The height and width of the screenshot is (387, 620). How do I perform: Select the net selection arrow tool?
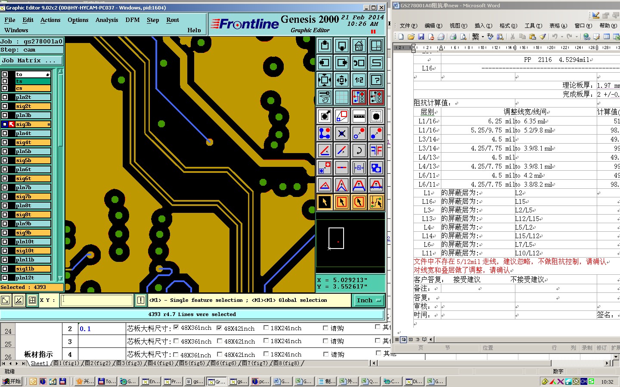tap(376, 202)
